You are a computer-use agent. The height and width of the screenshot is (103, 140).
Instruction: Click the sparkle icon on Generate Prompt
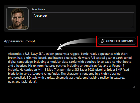coord(103,41)
